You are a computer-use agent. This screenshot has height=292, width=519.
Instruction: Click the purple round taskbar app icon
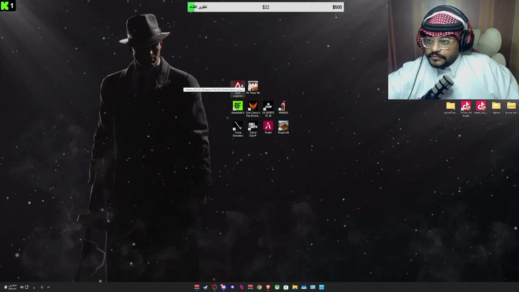232,287
